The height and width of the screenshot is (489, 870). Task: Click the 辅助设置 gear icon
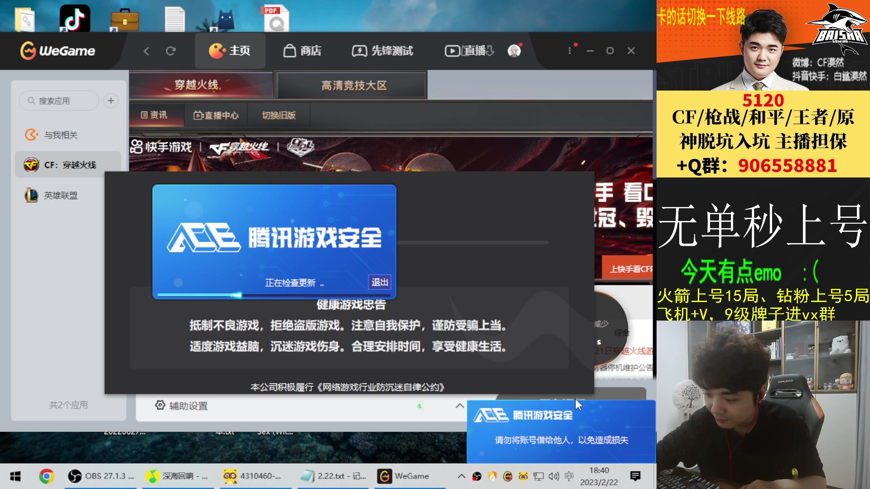(x=160, y=405)
